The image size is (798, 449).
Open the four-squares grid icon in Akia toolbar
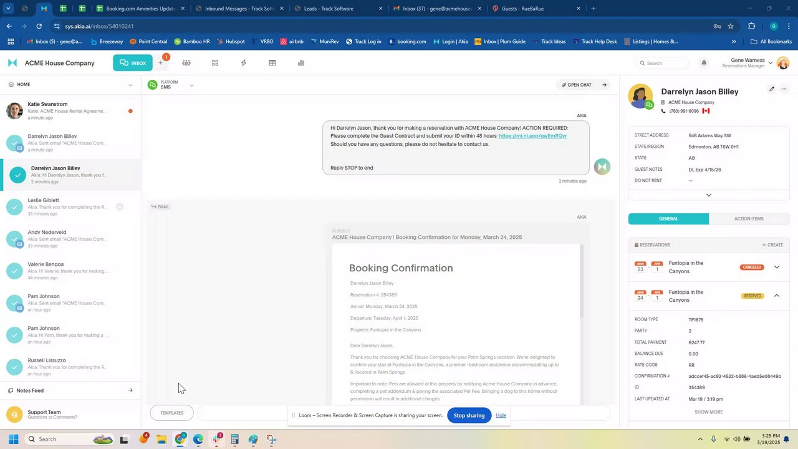(x=215, y=63)
